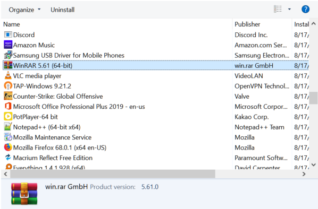Click the Valve publisher cell
The image size is (318, 209).
click(x=242, y=97)
